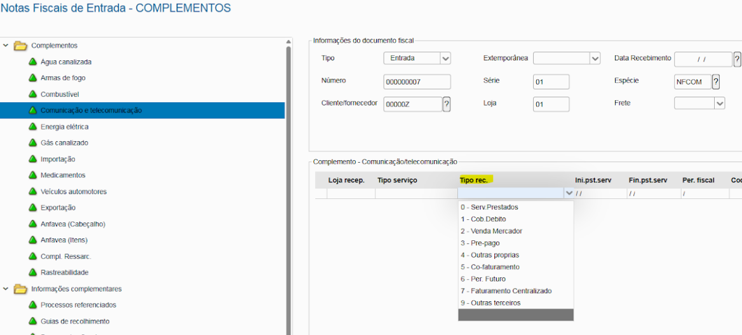Choose 6 - Per. Futuro option
This screenshot has height=335, width=742.
coord(516,278)
